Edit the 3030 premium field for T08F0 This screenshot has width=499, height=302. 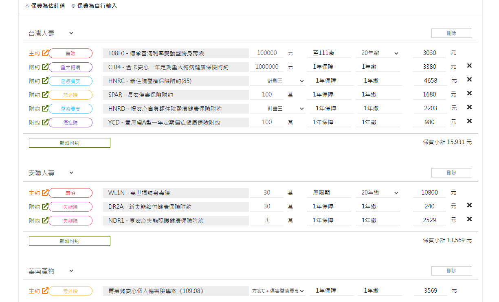(430, 53)
